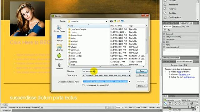This screenshot has height=112, width=200.
Task: Select the Hidden Field insert icon
Action: pyautogui.click(x=165, y=5)
